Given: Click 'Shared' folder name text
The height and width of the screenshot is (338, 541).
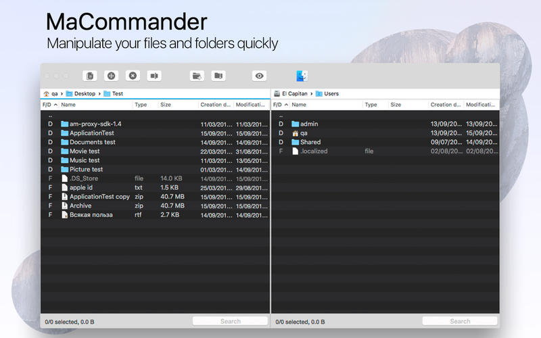Looking at the screenshot, I should point(310,142).
